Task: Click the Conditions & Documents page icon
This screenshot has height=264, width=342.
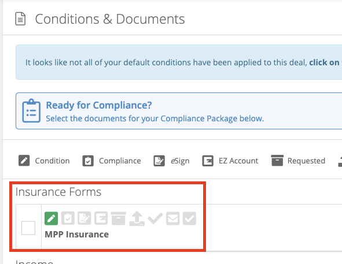Action: click(x=20, y=19)
